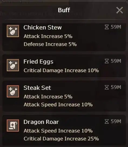Select the Fried Eggs buff title
The width and height of the screenshot is (128, 147).
click(x=38, y=62)
